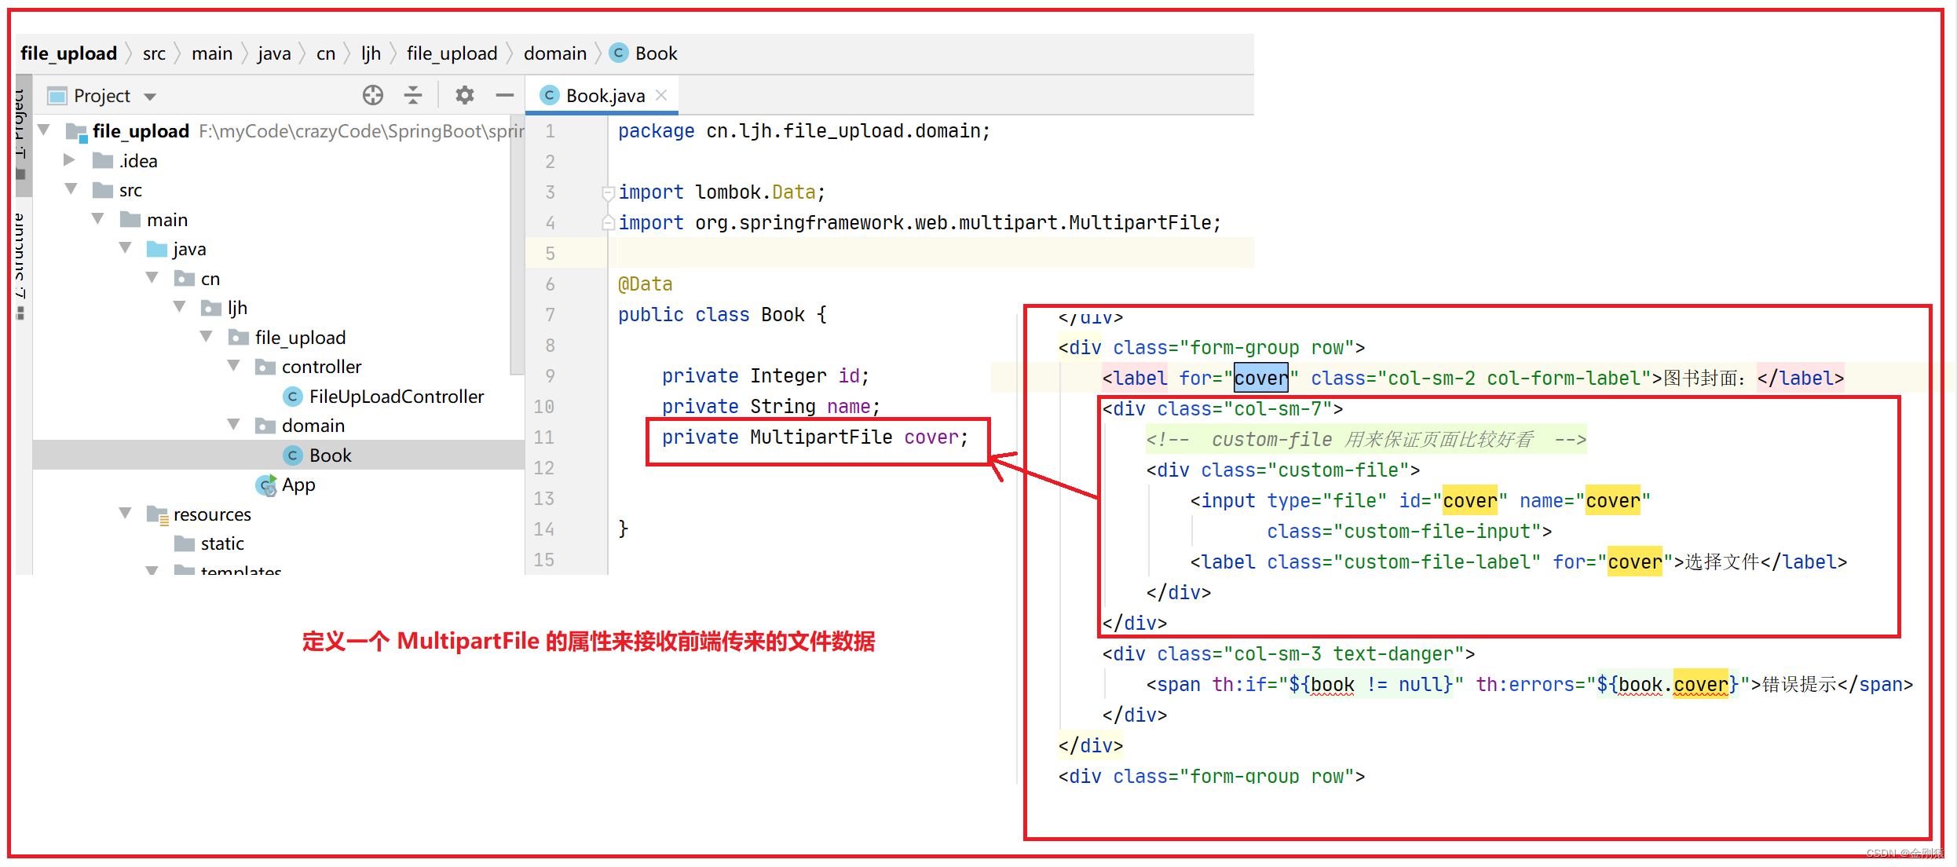The height and width of the screenshot is (867, 1957).
Task: Collapse the java source folder node
Action: click(126, 247)
